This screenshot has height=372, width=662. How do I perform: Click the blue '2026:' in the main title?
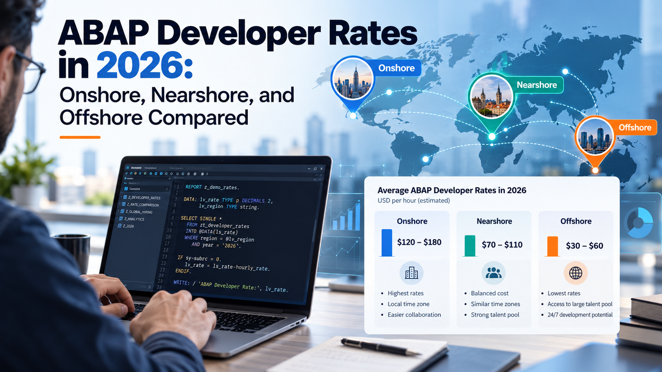click(145, 66)
